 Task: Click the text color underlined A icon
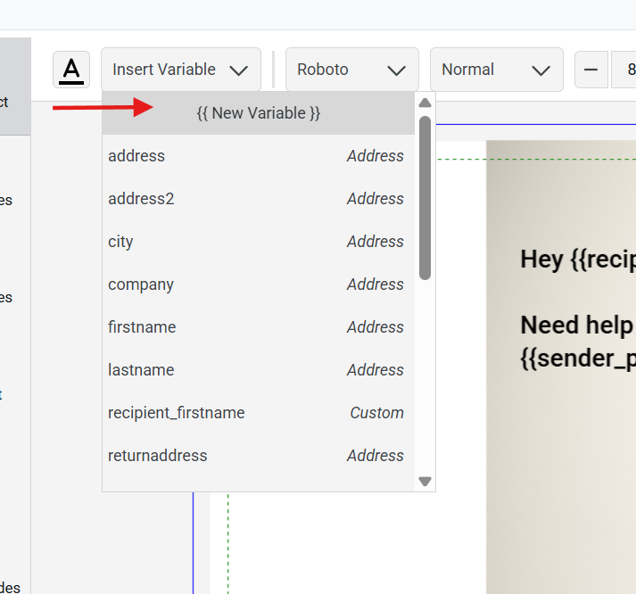pos(71,70)
